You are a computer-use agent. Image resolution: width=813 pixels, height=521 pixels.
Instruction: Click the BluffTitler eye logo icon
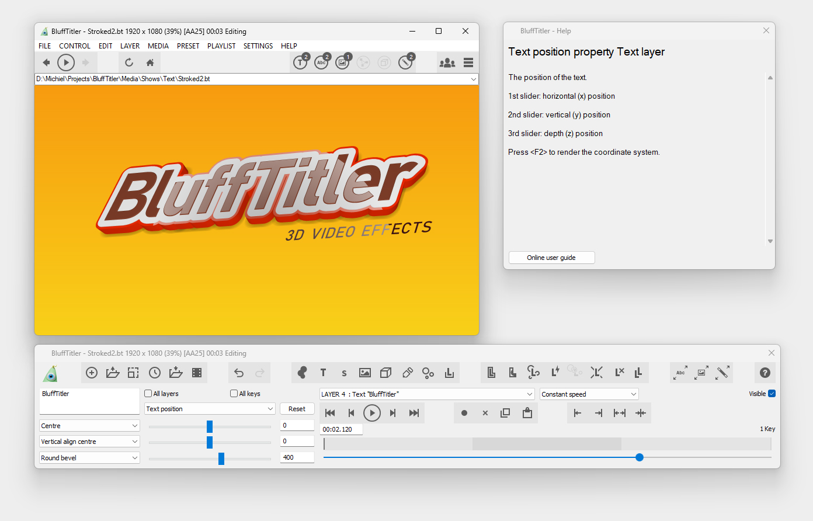51,373
